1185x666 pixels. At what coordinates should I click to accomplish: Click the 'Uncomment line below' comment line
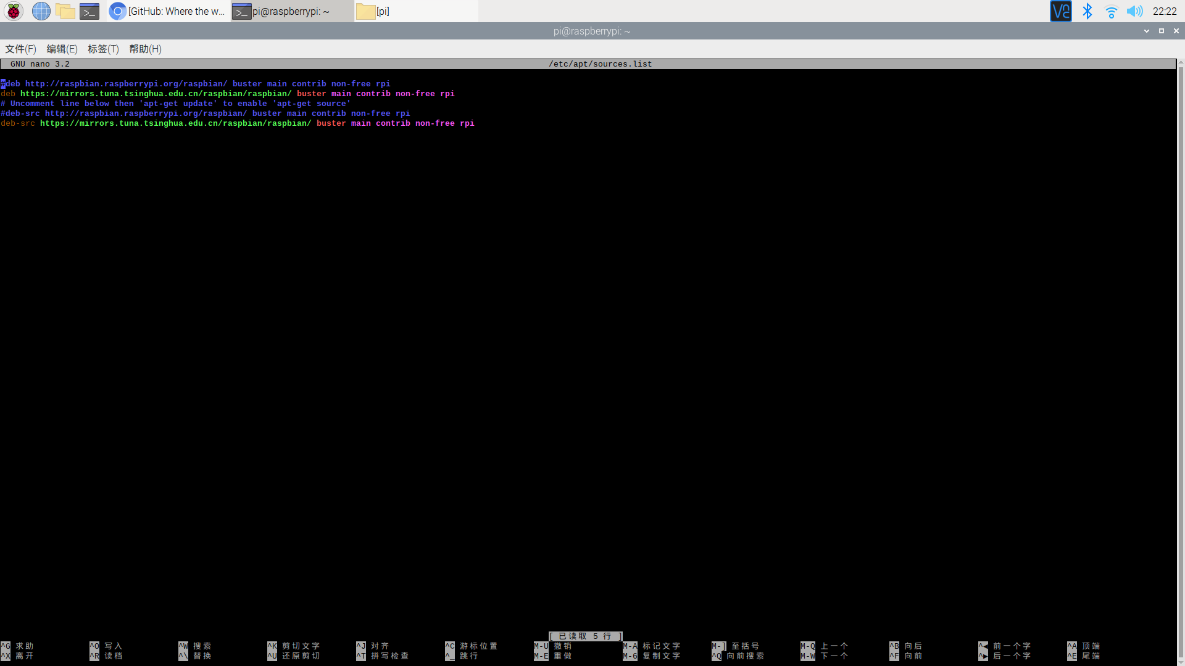click(x=176, y=104)
